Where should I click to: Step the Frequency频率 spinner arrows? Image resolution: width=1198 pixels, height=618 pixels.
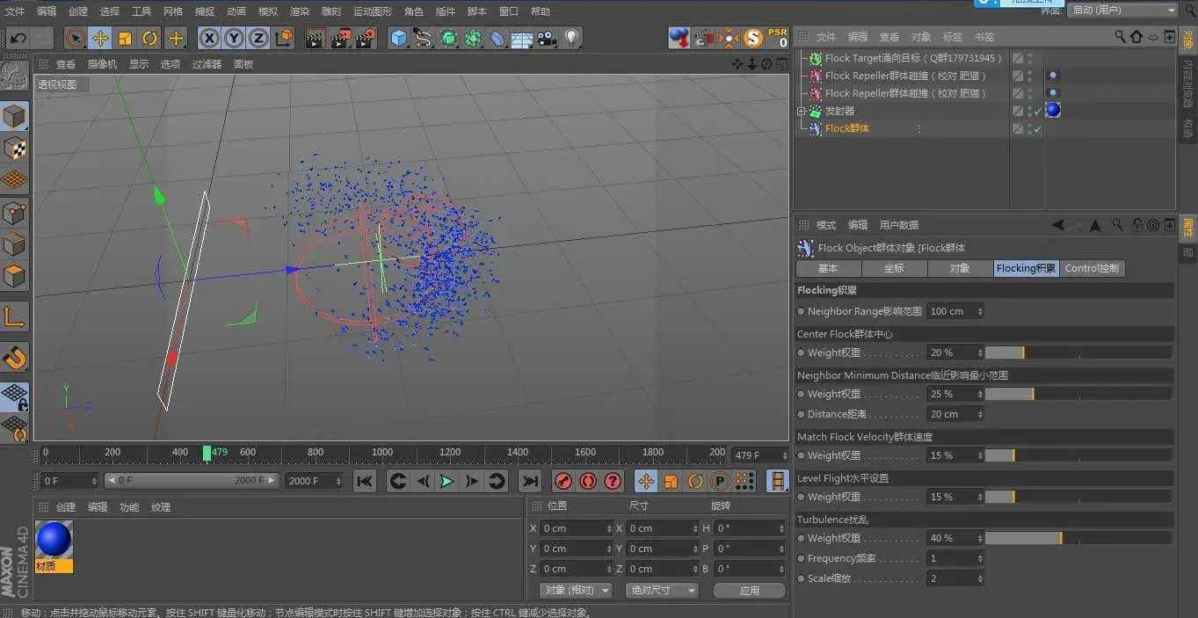pyautogui.click(x=980, y=558)
